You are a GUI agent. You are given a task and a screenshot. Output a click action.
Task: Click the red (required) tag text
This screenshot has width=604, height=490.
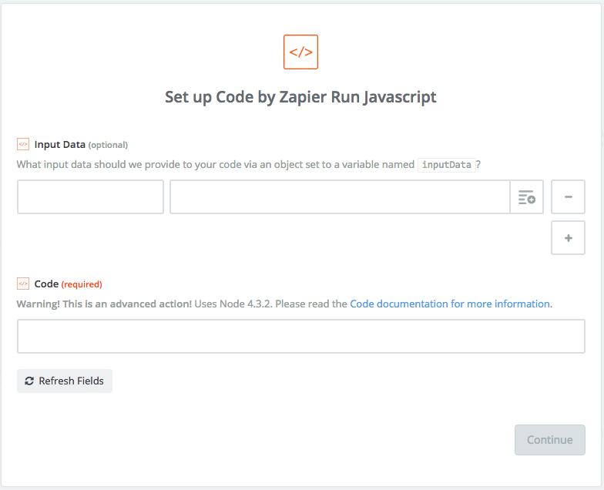(82, 284)
